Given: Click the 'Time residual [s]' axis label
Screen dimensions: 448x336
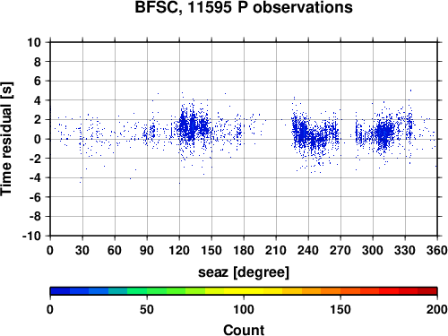Looking at the screenshot, I should (6, 139).
